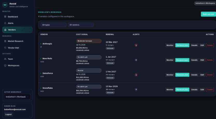The image size is (216, 119).
Task: Click the 15 Nov 2029 renewal date
Action: (x=112, y=86)
